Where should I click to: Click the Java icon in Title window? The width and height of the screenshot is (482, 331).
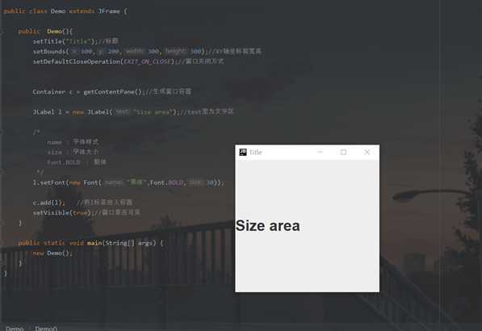pos(243,152)
